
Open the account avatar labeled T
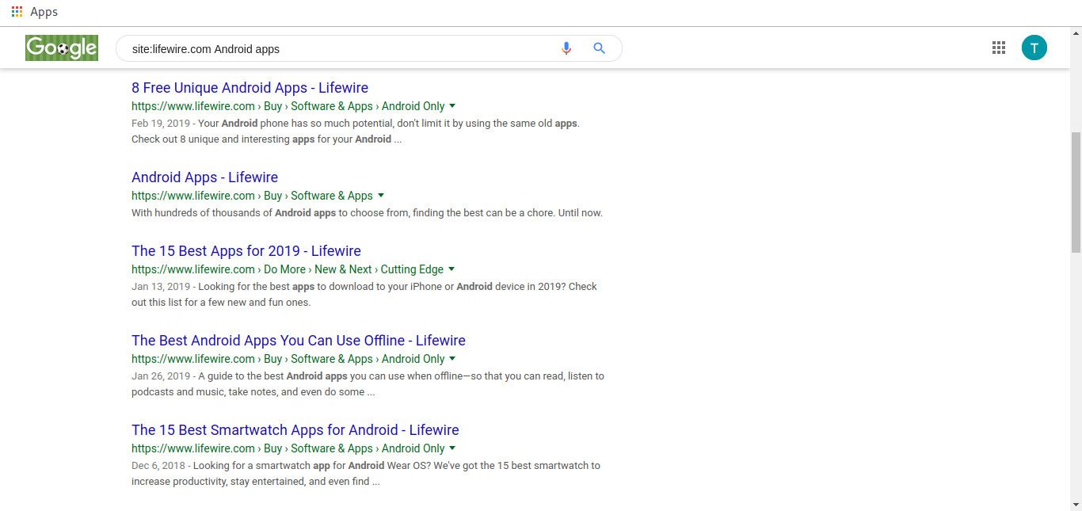[x=1034, y=48]
